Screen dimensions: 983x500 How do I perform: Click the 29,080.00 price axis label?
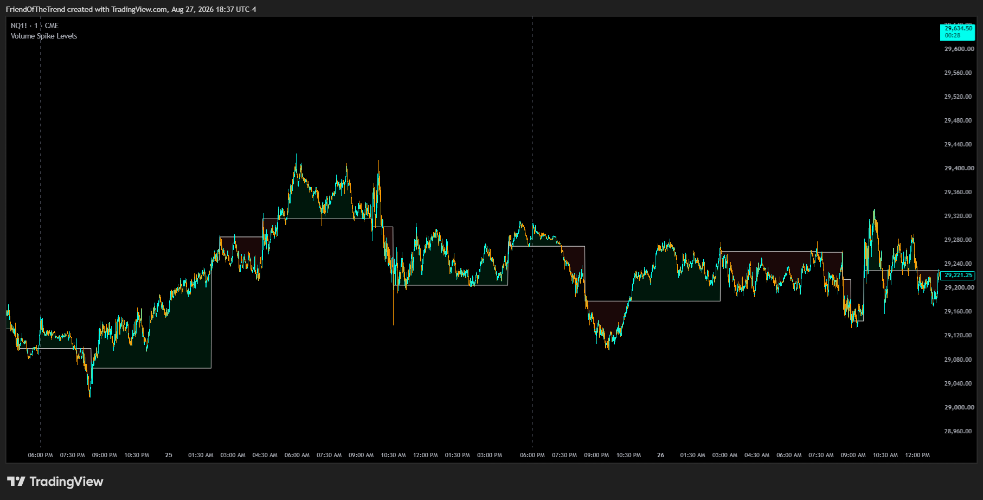click(959, 360)
